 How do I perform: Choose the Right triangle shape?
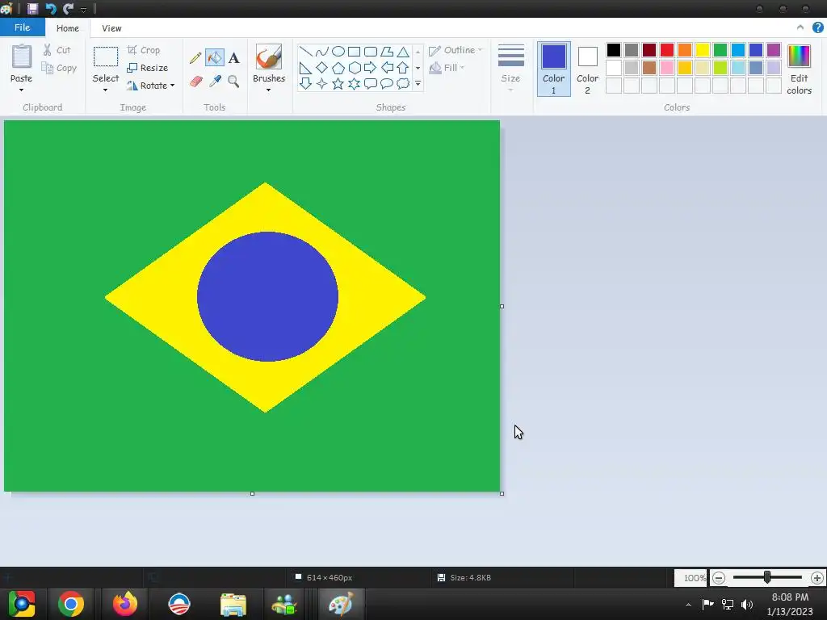click(305, 68)
